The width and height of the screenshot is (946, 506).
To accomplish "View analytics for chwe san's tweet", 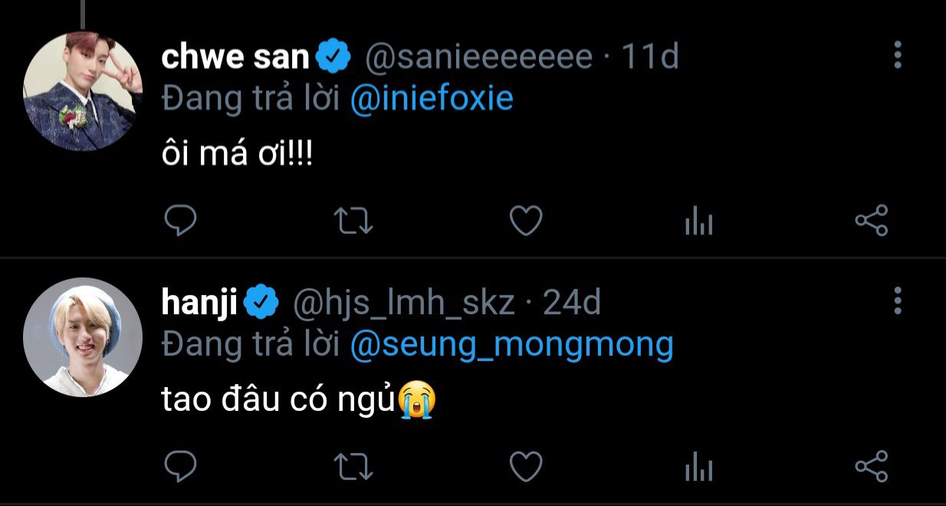I will pyautogui.click(x=698, y=222).
